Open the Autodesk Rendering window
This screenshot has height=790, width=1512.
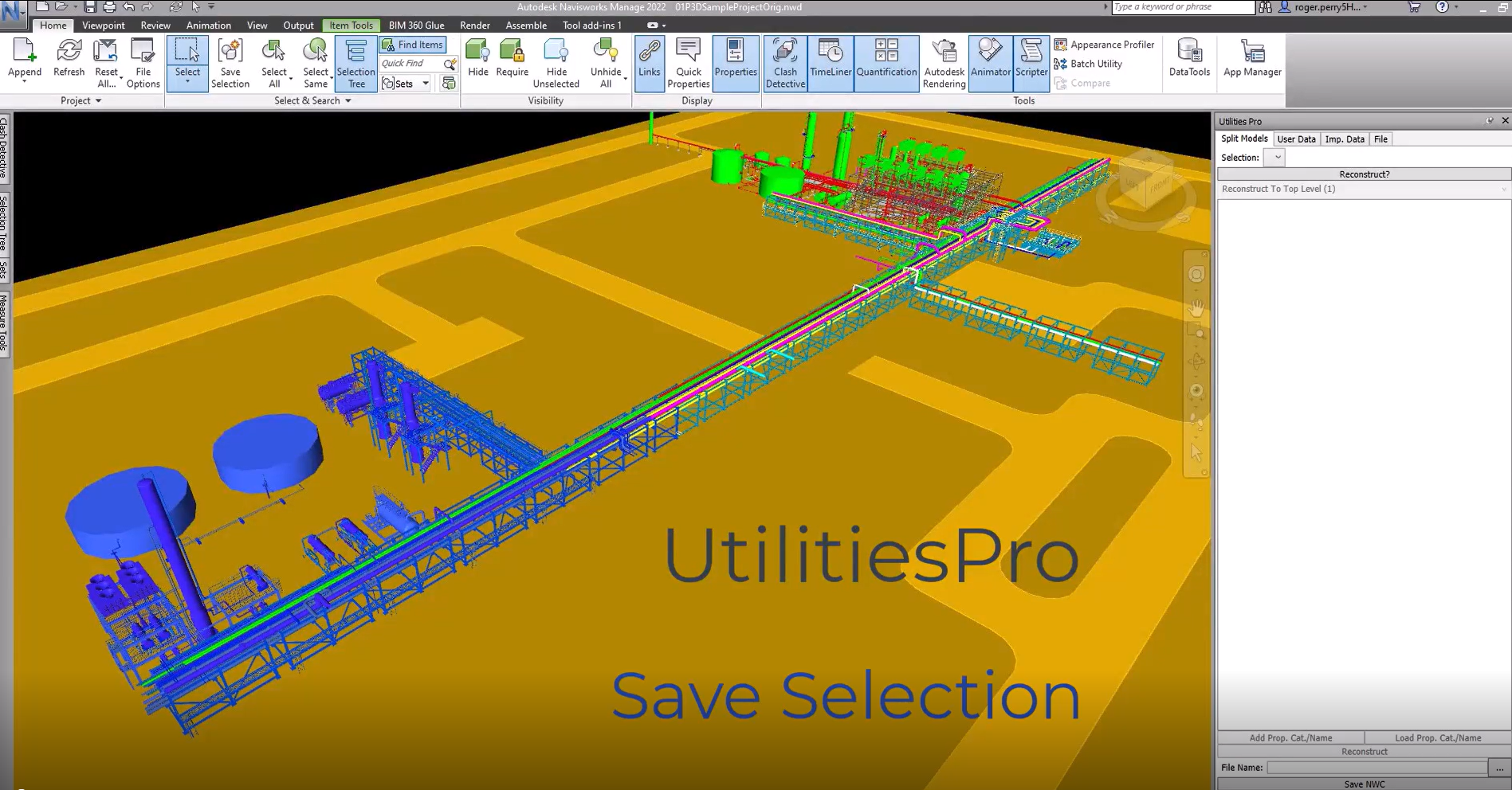click(945, 63)
